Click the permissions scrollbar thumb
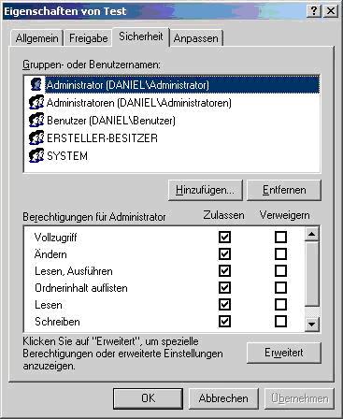343x419 pixels. 312,273
